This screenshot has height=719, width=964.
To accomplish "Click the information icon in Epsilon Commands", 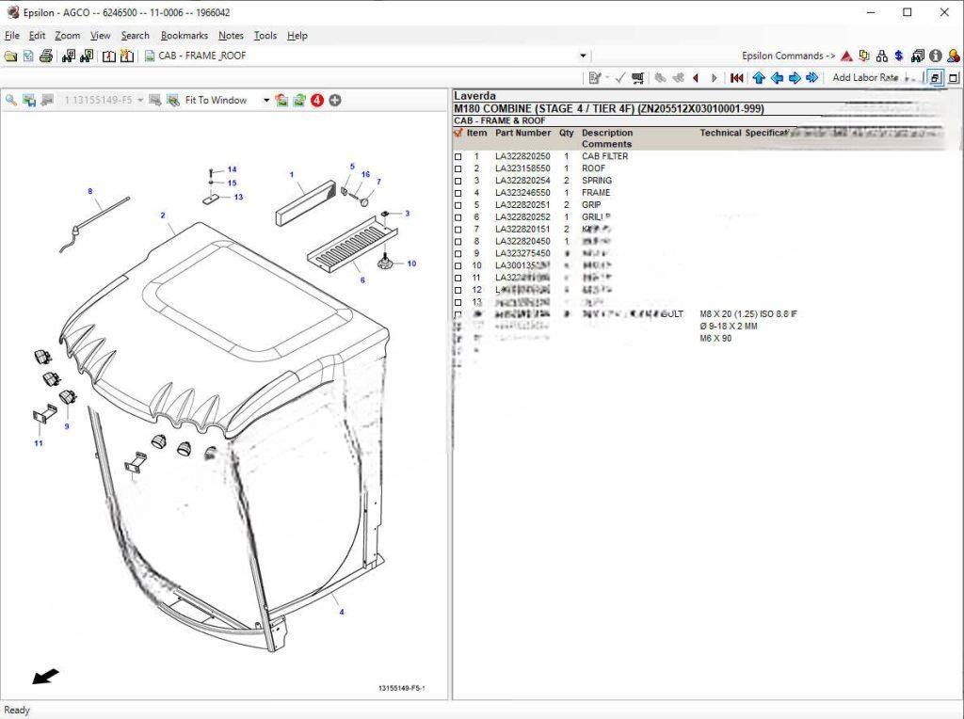I will point(935,56).
